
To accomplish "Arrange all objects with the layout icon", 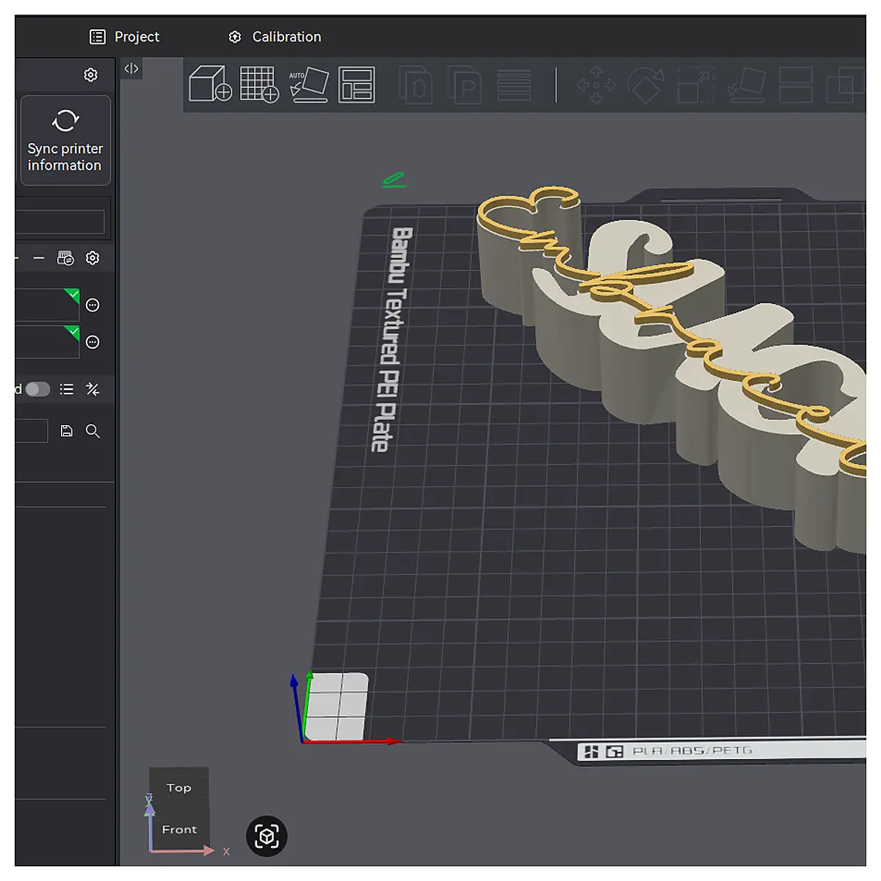I will [x=357, y=84].
